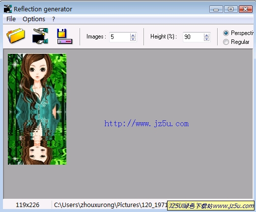This screenshot has width=256, height=212.
Task: Increase the Images count with up arrow
Action: point(133,35)
